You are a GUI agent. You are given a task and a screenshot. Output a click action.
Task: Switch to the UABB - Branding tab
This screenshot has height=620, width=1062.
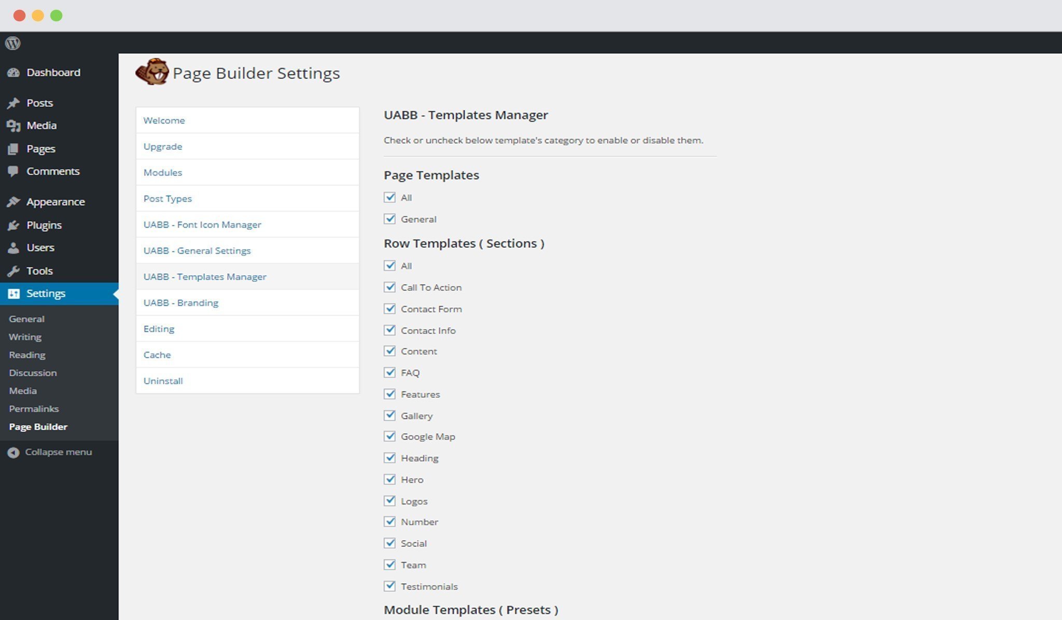(180, 302)
